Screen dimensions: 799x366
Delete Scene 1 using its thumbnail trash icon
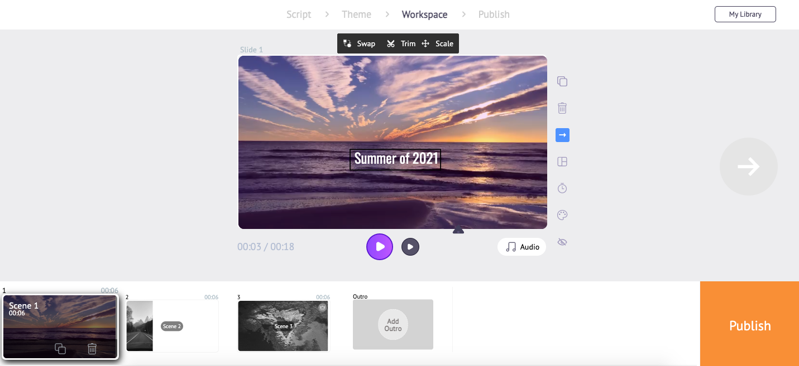[x=92, y=348]
